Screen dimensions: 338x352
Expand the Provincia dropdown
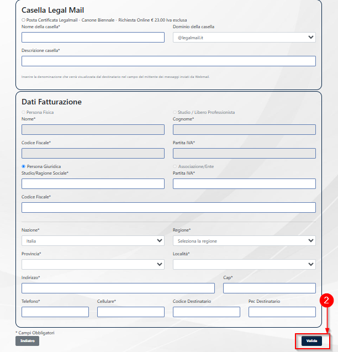(93, 264)
